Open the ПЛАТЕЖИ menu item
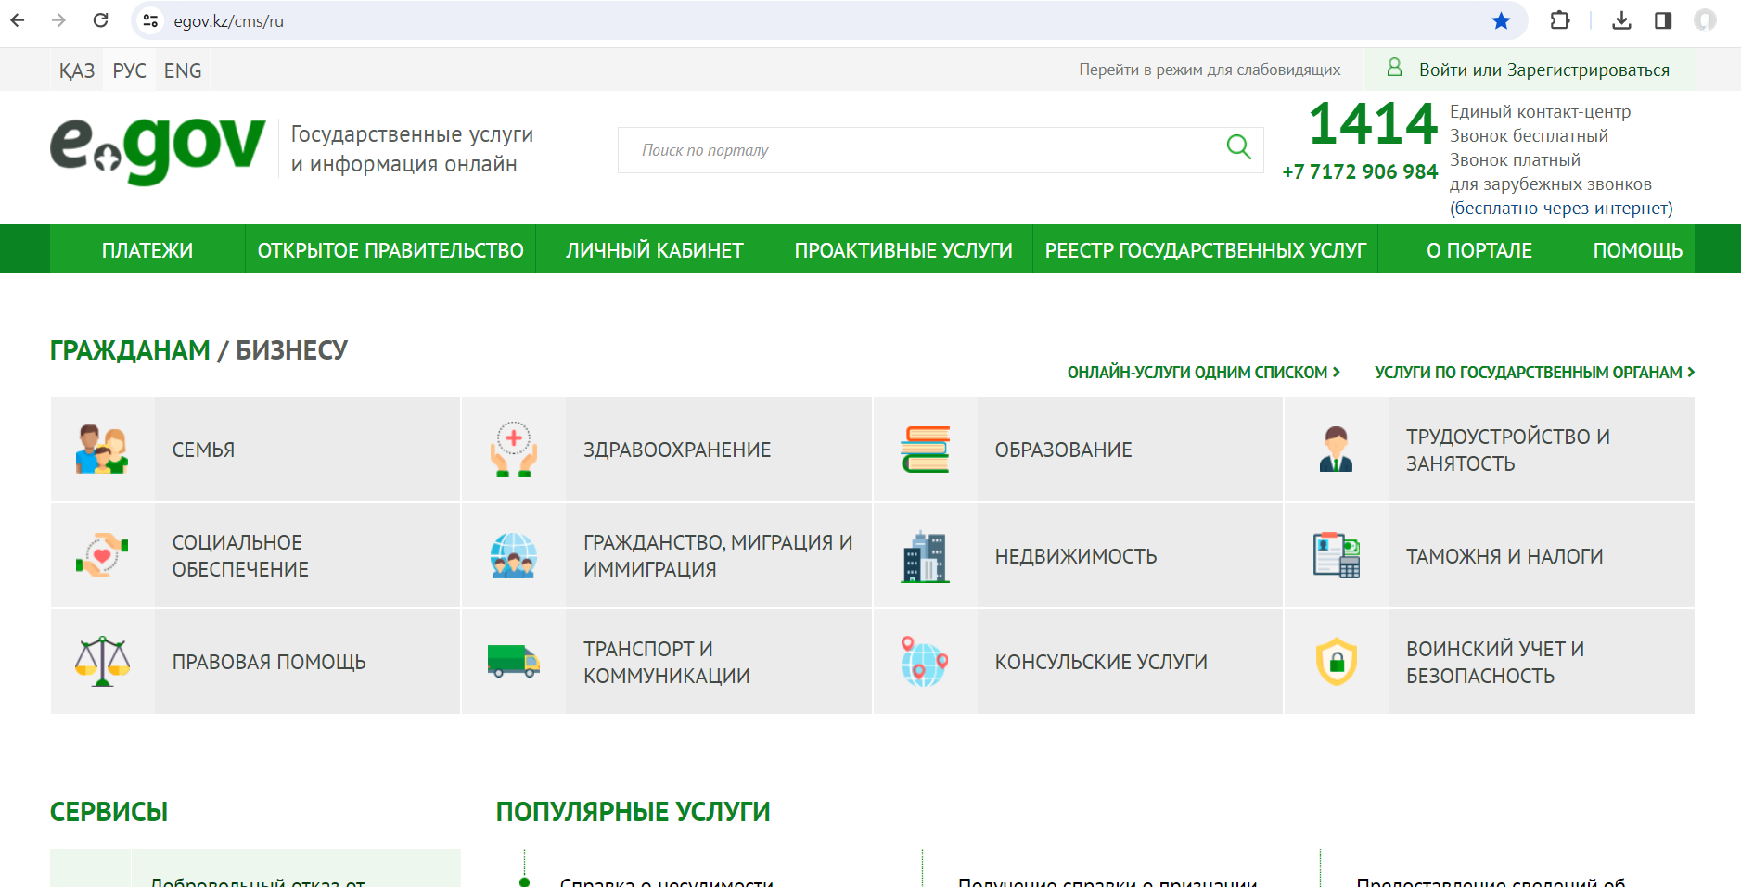 click(x=147, y=250)
